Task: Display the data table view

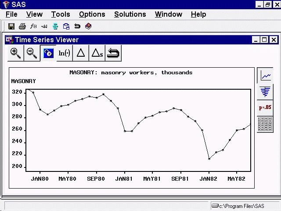Action: pos(265,124)
